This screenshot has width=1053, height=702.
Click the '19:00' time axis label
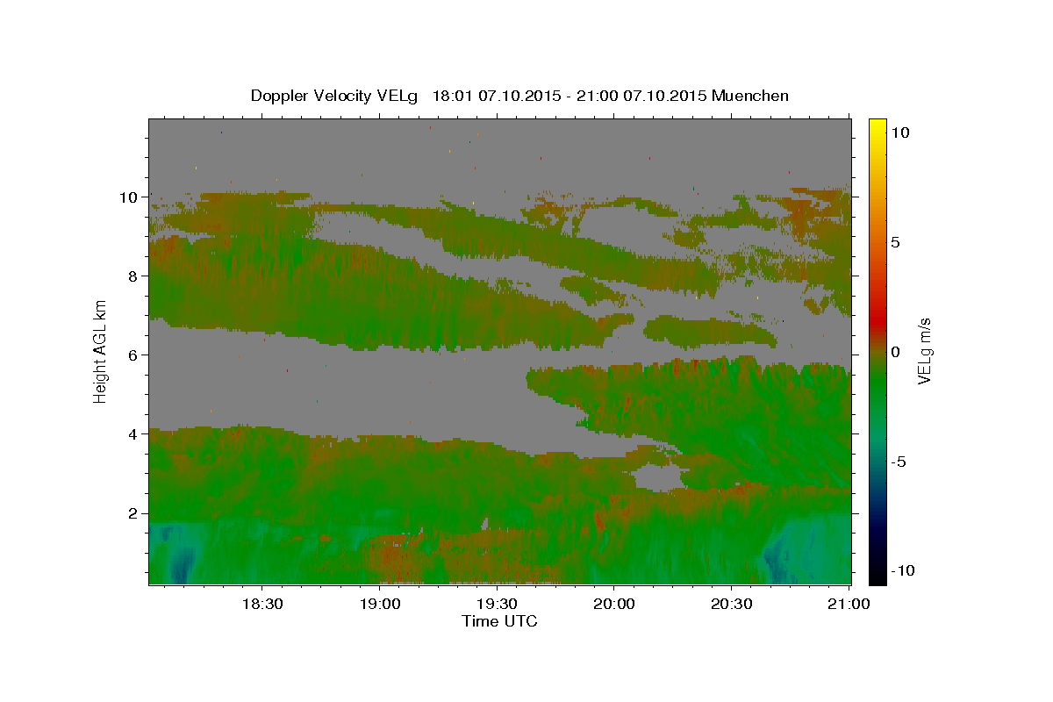point(379,604)
